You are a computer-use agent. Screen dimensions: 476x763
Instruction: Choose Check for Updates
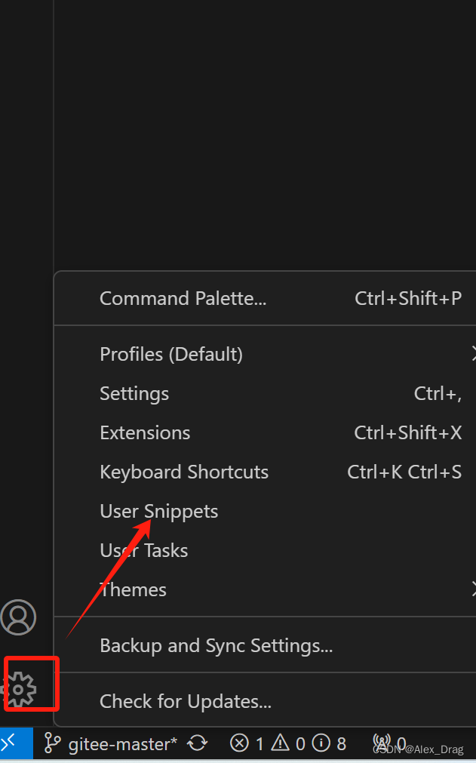click(x=186, y=701)
